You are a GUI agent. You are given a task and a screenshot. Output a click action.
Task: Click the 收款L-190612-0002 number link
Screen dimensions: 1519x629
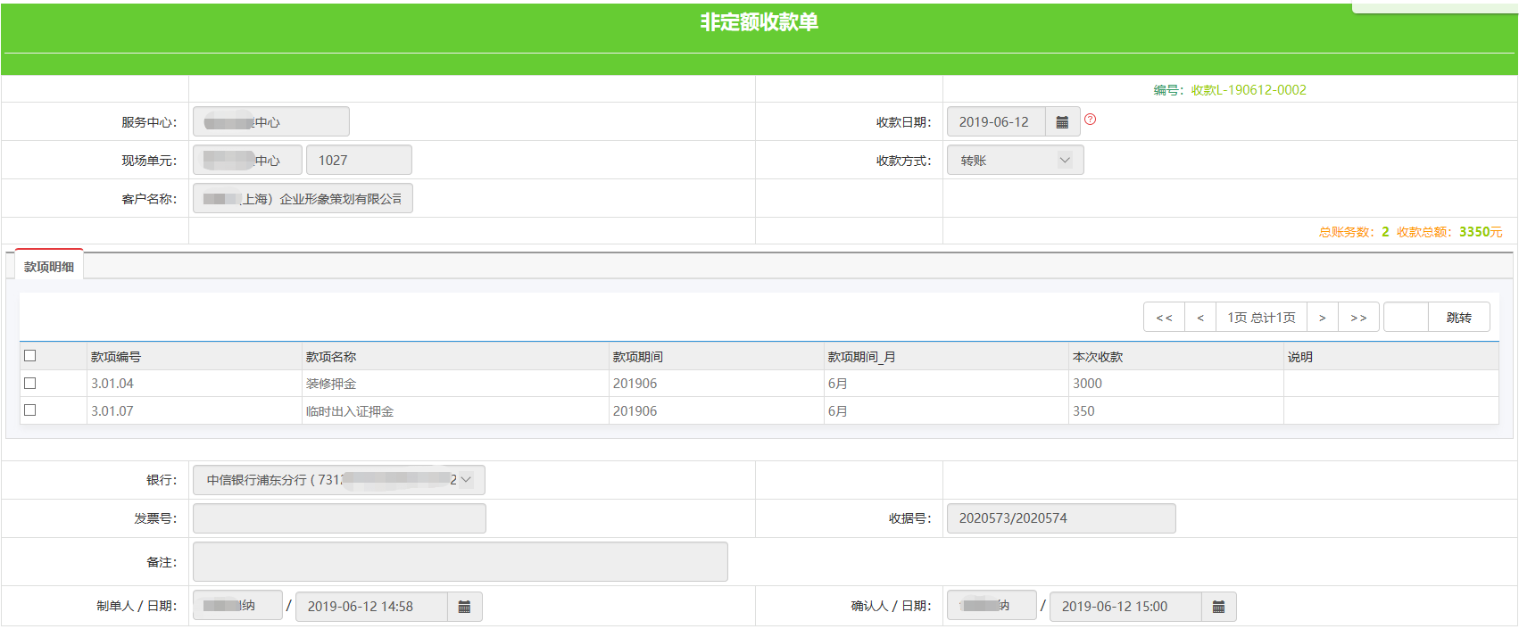click(x=1249, y=90)
